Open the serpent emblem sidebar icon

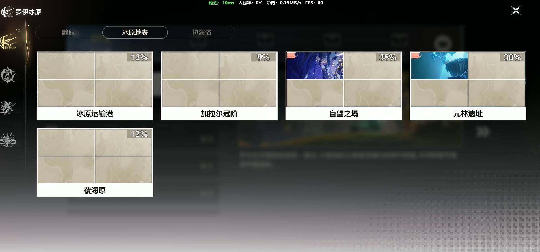pyautogui.click(x=8, y=140)
